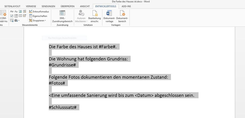Insert a Picture content control
Viewport: 245px width, 118px height.
click(20, 11)
